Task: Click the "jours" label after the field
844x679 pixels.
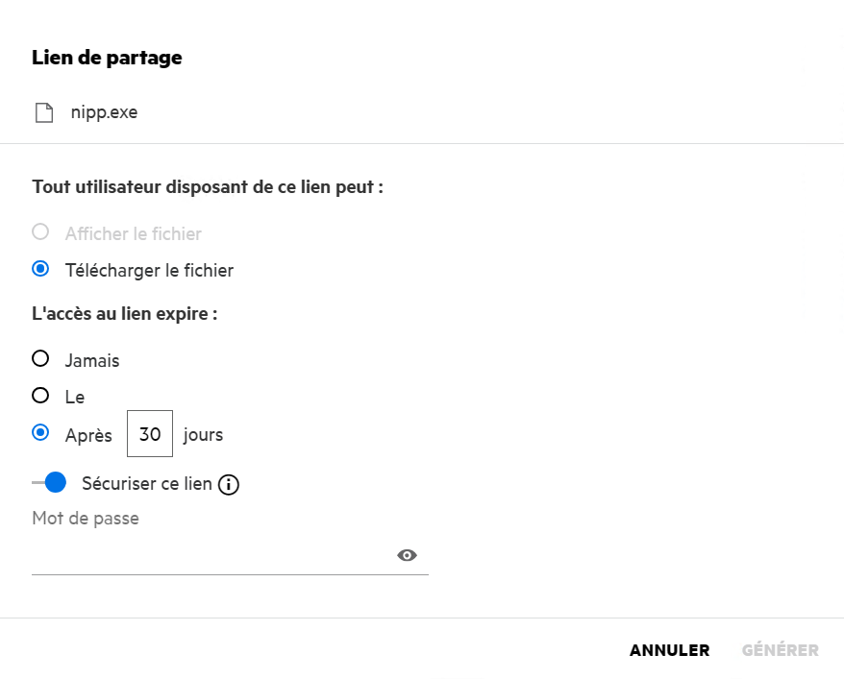Action: point(203,435)
